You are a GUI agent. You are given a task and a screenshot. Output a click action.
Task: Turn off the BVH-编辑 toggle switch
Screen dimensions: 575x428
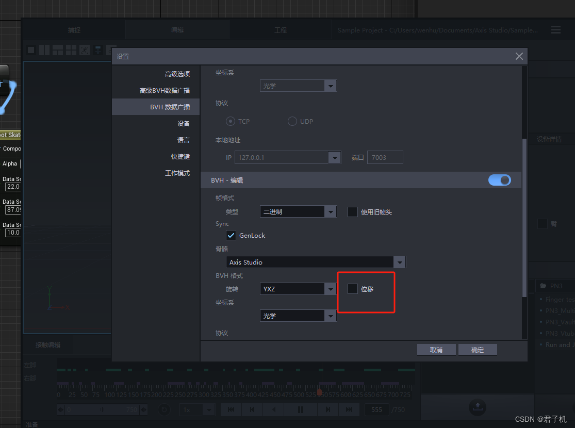499,180
